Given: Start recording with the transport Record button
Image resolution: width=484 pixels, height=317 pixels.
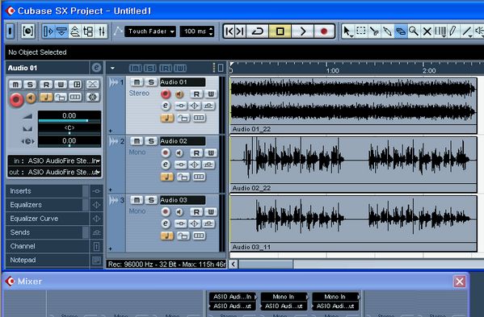Looking at the screenshot, I should click(x=324, y=31).
